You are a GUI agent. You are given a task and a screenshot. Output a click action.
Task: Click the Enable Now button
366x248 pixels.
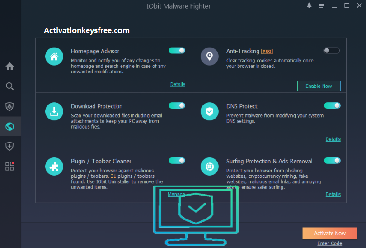[x=319, y=86]
